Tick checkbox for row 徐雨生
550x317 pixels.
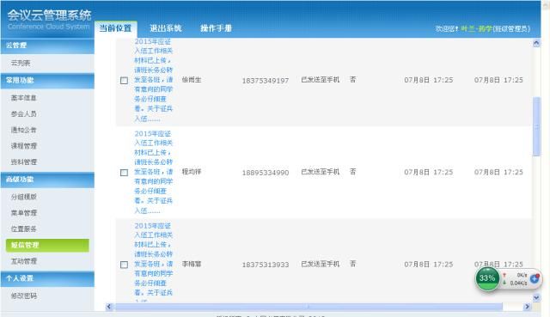point(124,80)
